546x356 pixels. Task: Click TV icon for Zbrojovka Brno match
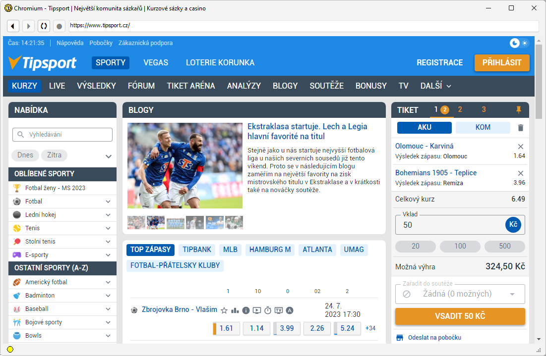pyautogui.click(x=279, y=310)
